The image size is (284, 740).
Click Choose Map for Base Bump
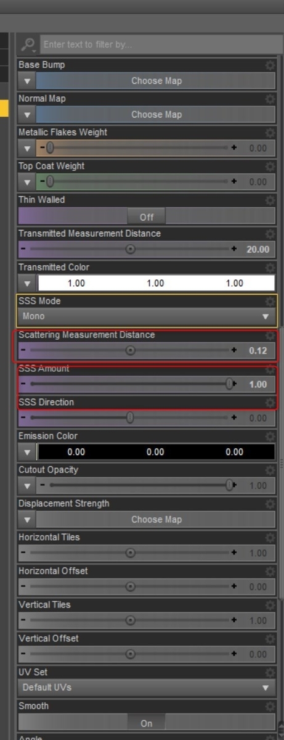tap(156, 81)
